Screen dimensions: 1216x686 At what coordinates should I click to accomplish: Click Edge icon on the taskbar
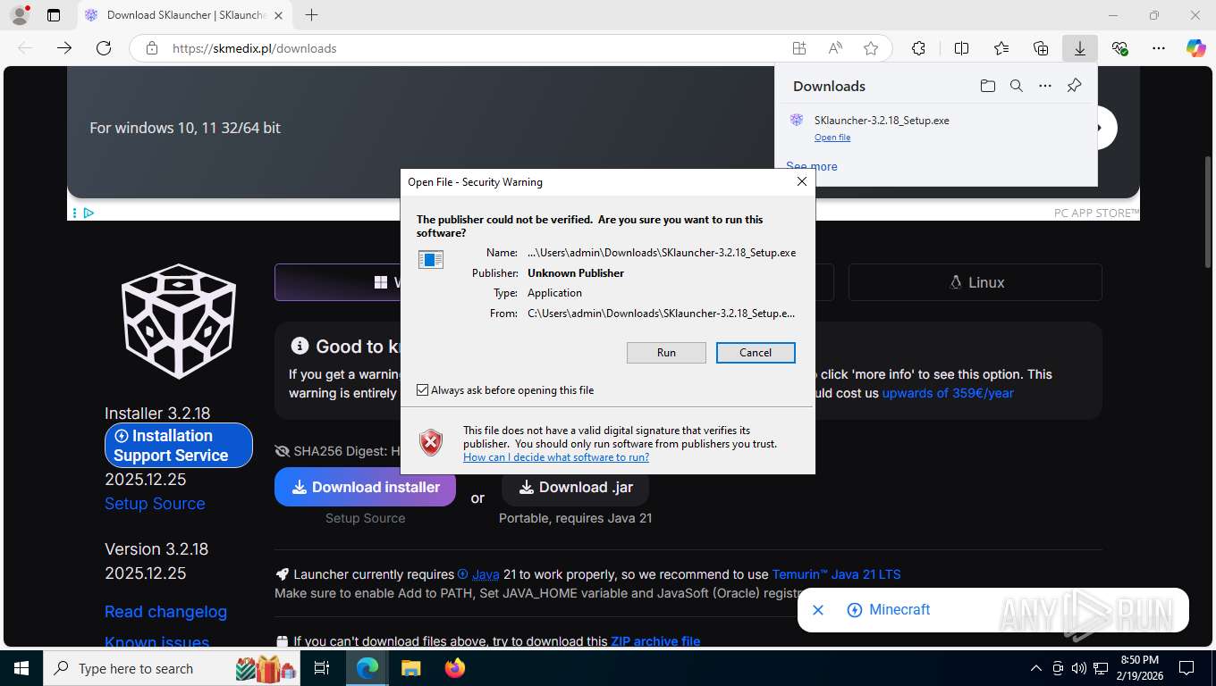367,668
